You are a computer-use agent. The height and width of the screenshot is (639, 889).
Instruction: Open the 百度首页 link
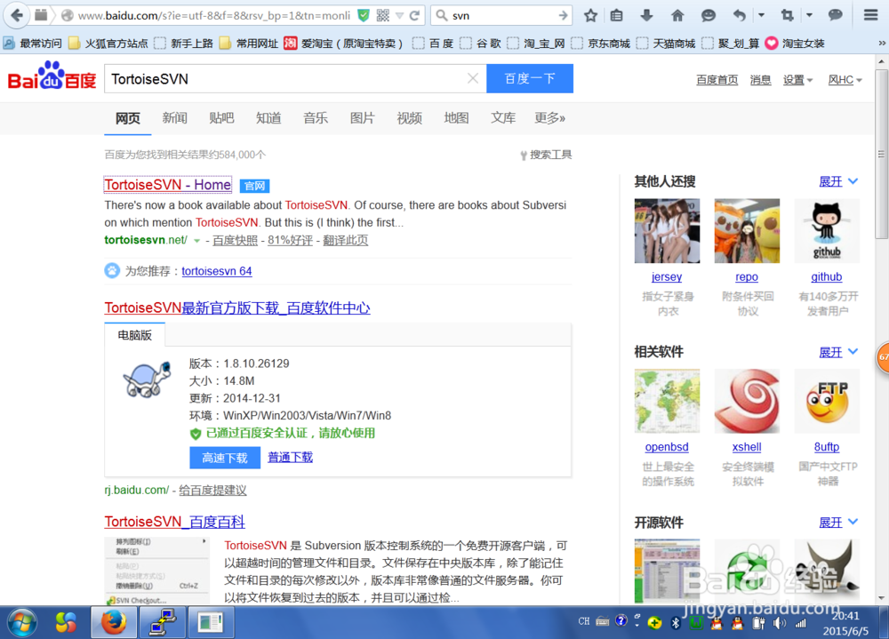click(717, 80)
